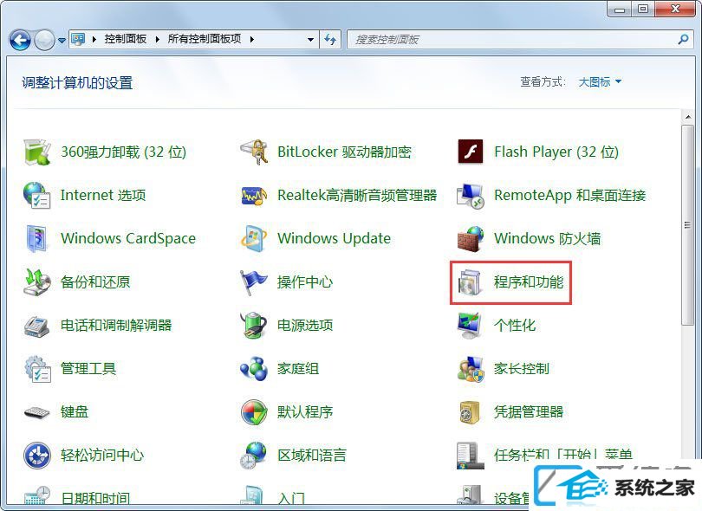Viewport: 702px width, 511px height.
Task: Open the Windows 防火墙 text link
Action: point(548,238)
